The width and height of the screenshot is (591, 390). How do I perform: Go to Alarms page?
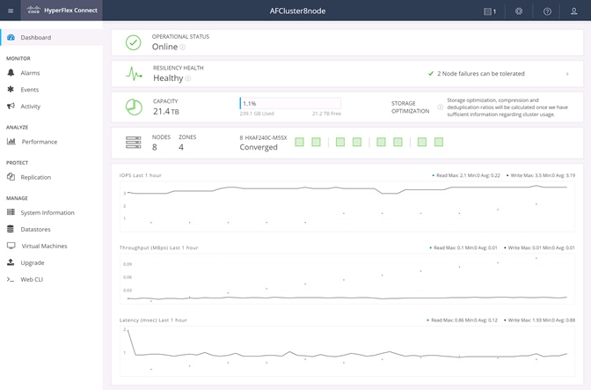[x=51, y=73]
